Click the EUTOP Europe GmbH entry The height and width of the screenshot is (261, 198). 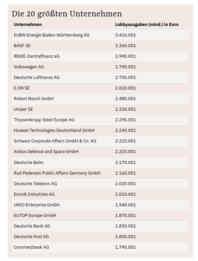click(35, 216)
